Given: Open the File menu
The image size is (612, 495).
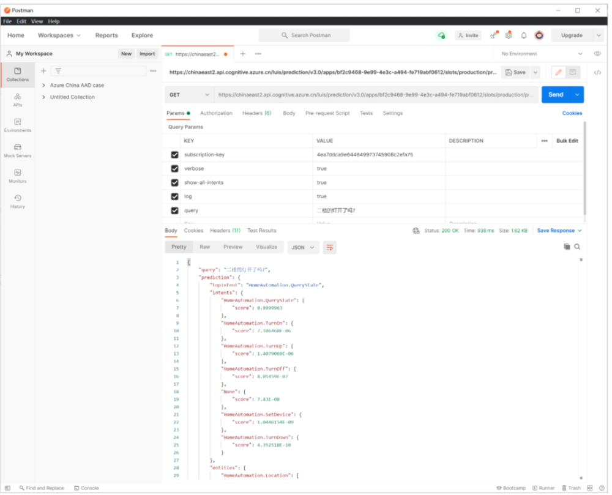Looking at the screenshot, I should [x=7, y=21].
